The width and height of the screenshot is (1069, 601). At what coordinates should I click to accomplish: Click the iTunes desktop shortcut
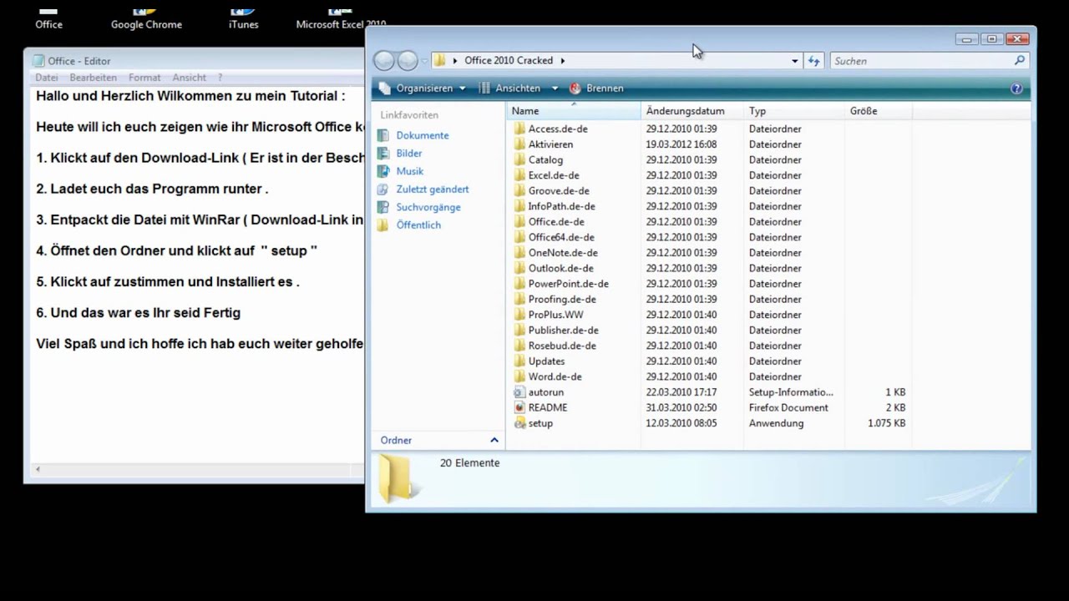click(244, 18)
